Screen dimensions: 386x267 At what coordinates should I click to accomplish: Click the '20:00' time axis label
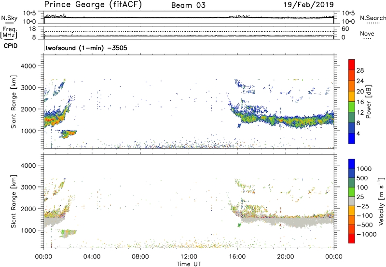tap(285, 257)
